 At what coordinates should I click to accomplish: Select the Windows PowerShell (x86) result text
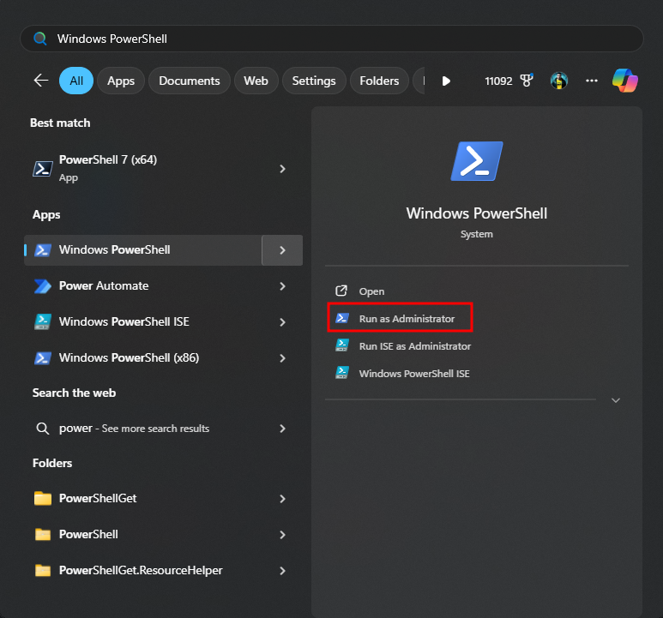[x=129, y=357]
